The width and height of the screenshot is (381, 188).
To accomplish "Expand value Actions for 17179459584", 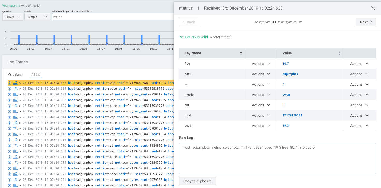I will coord(359,115).
